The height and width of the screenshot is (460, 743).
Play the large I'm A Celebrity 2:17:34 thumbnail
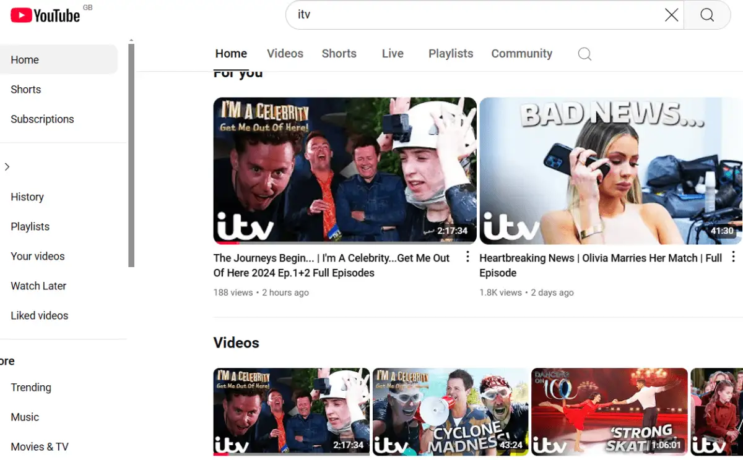pyautogui.click(x=345, y=171)
